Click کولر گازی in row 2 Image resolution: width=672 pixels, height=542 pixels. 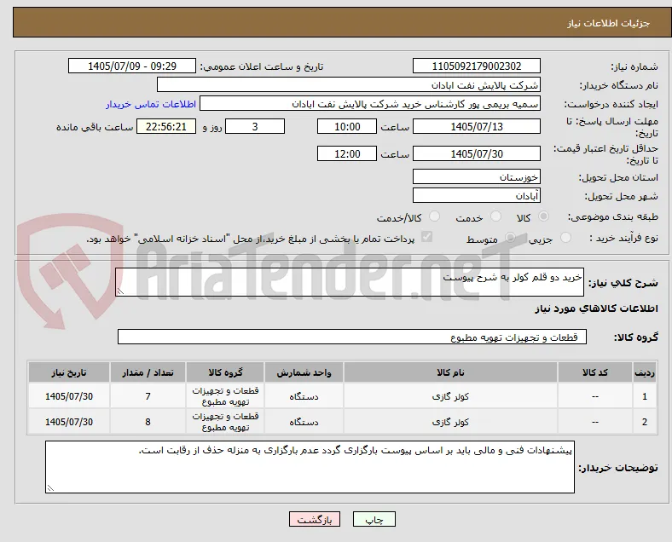(x=450, y=422)
